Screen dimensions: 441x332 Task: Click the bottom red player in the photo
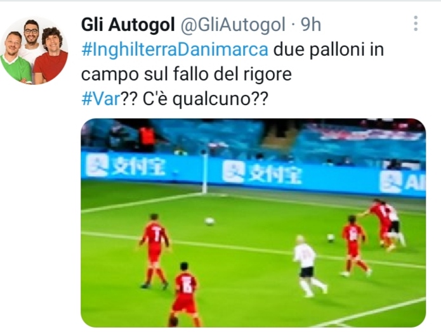(x=185, y=295)
